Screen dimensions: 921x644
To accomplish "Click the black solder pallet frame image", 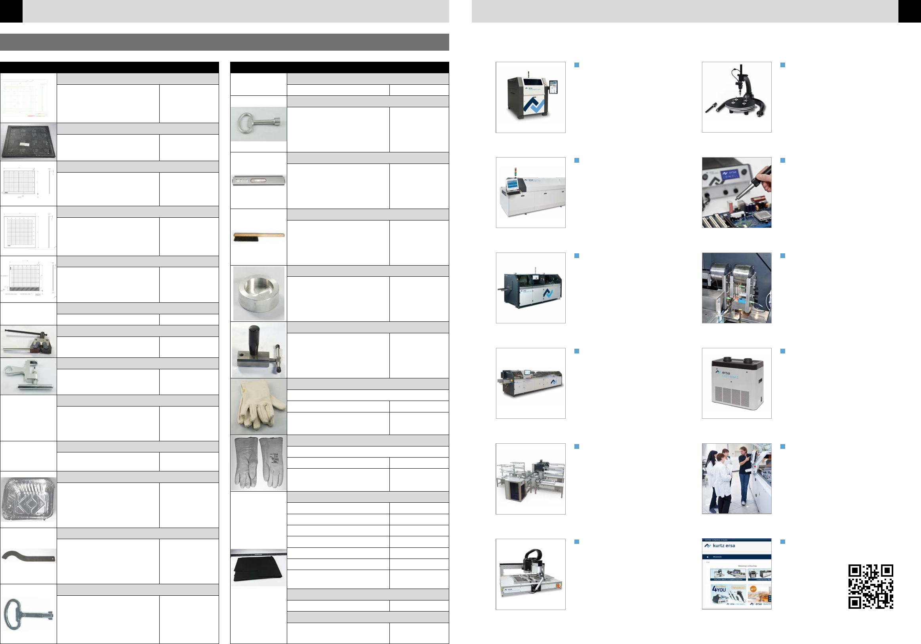I will coord(28,141).
